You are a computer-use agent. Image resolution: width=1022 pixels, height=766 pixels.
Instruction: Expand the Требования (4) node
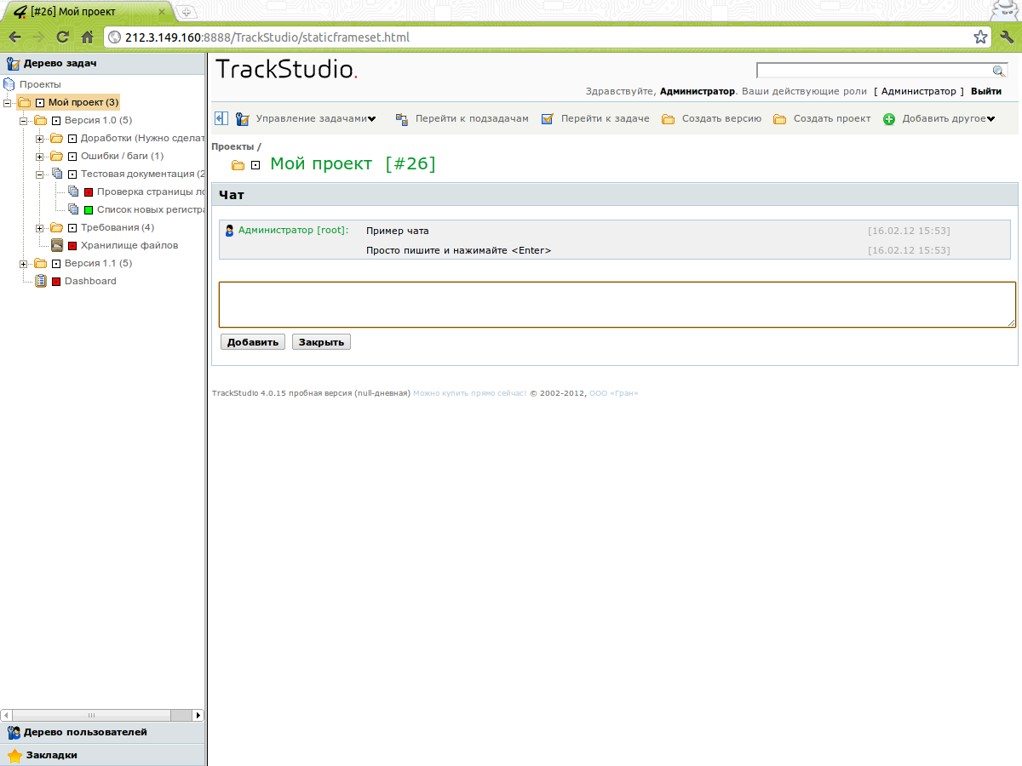click(40, 227)
